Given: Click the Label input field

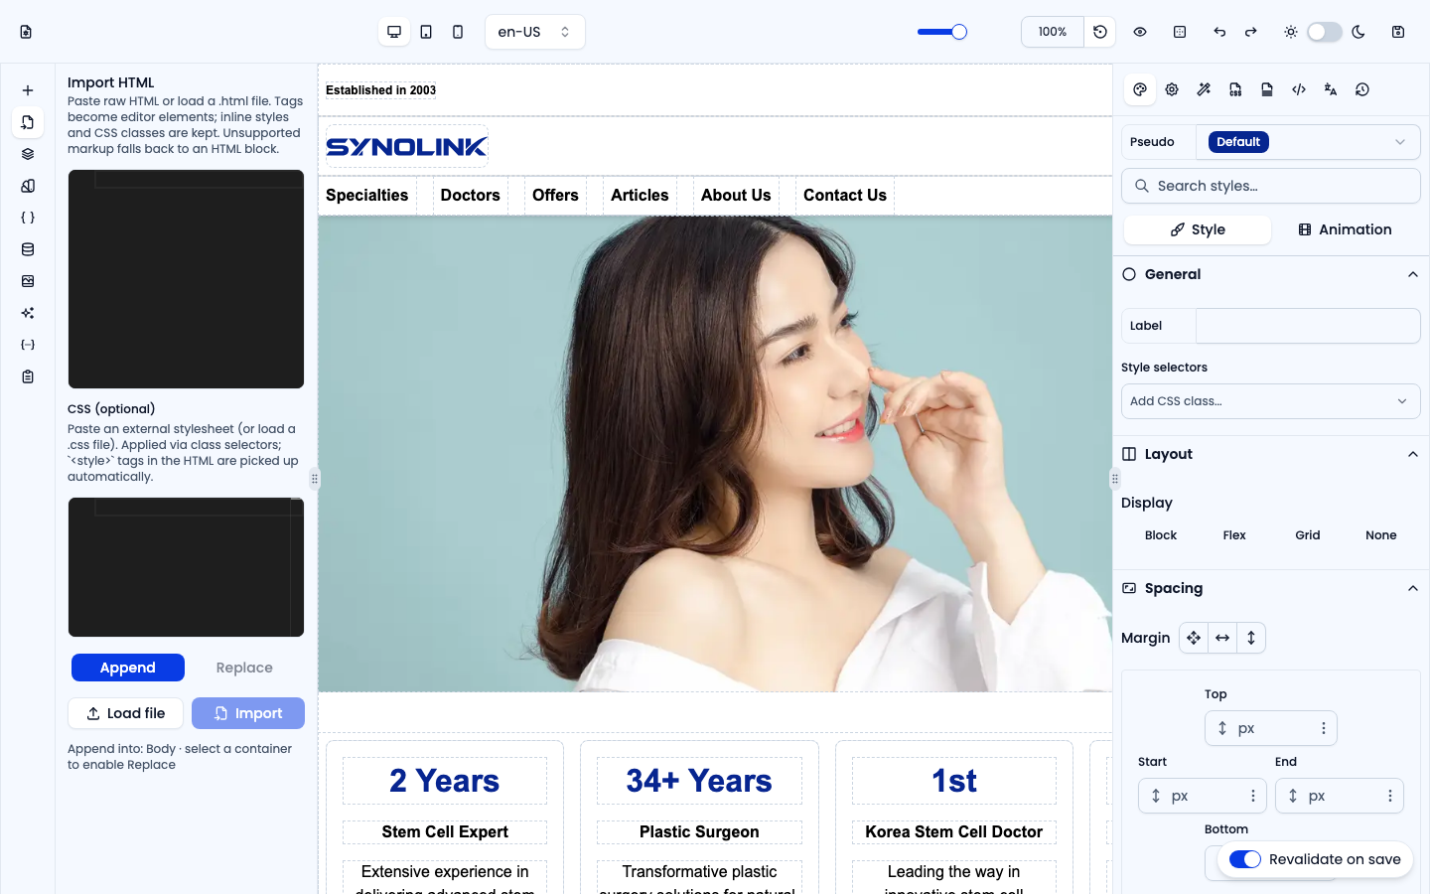Looking at the screenshot, I should pos(1308,326).
